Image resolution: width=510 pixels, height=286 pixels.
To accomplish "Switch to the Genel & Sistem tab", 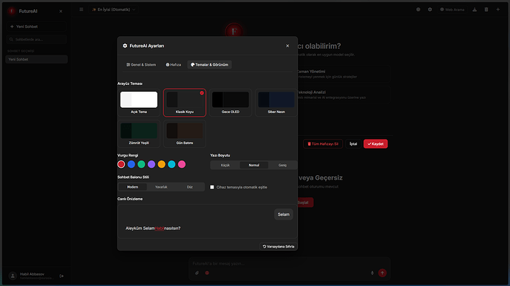I will coord(141,65).
